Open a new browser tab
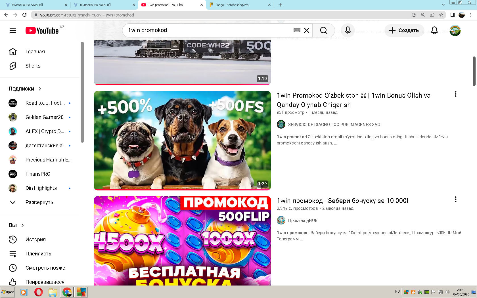477x298 pixels. pos(280,5)
